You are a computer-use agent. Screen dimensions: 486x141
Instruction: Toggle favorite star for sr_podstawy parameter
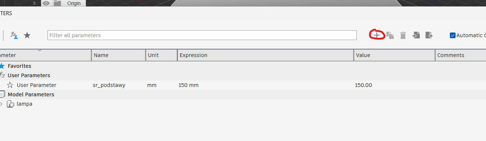point(10,85)
